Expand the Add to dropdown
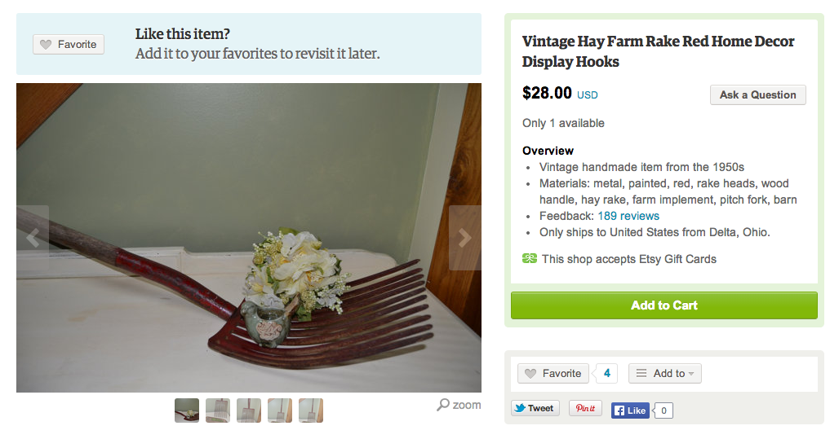 click(664, 374)
